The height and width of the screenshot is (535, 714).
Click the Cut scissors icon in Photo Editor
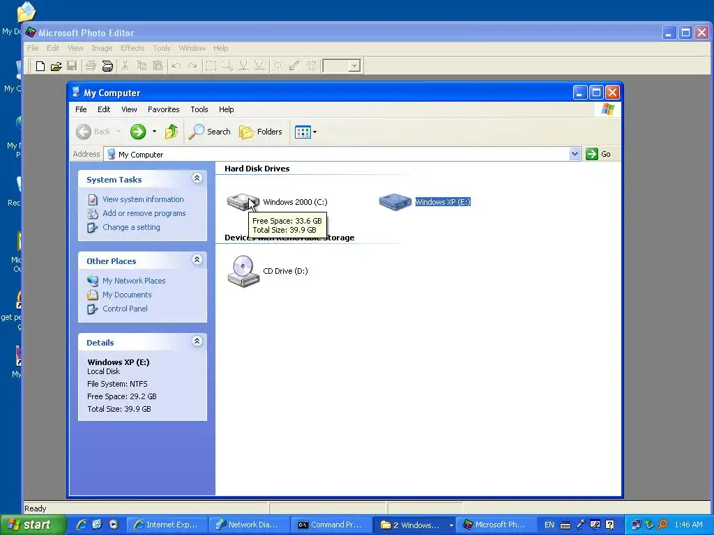pyautogui.click(x=125, y=66)
